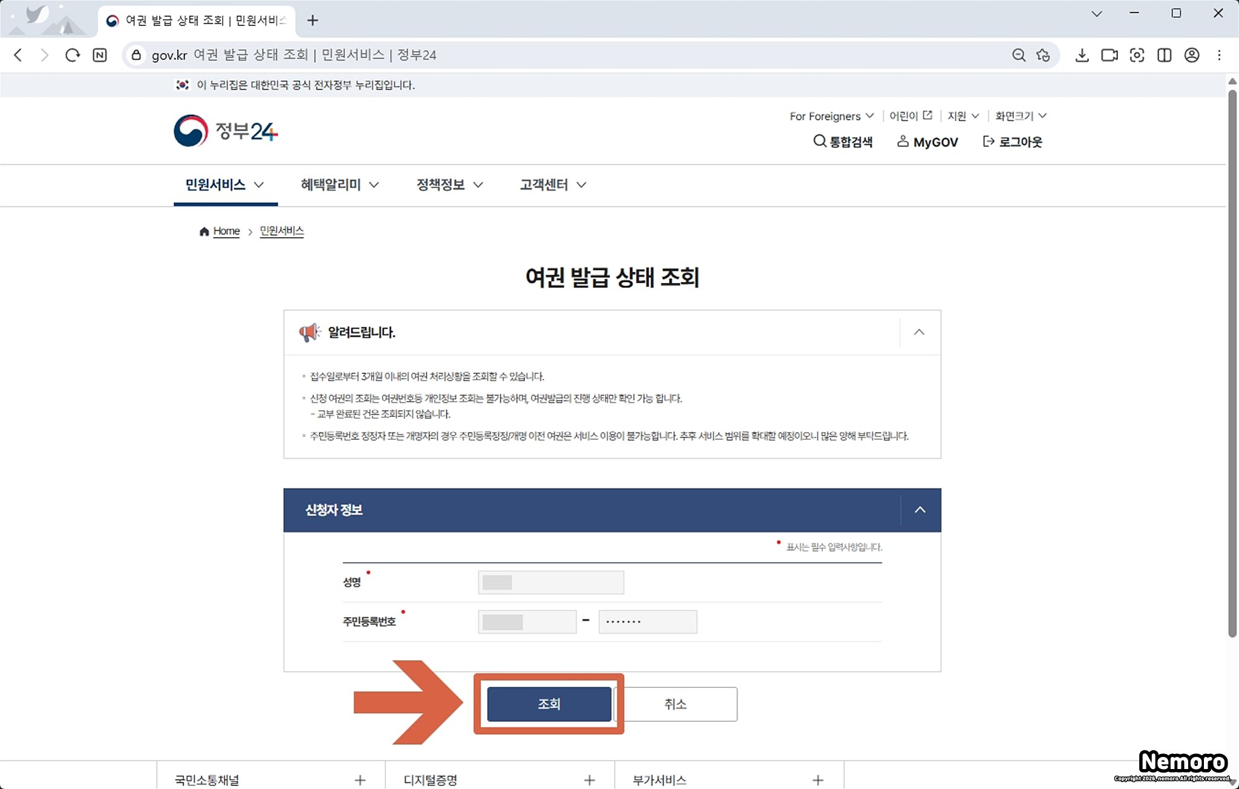The height and width of the screenshot is (789, 1239).
Task: Collapse the 신청자 정보 section
Action: pos(920,510)
